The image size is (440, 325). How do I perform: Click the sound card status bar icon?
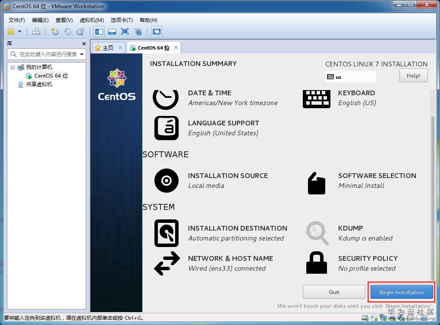[x=401, y=318]
